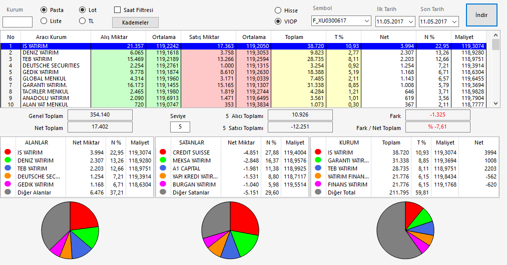Click green swatch next to DENIZ YATIRIM in ALANLAR
This screenshot has height=265, width=507.
[8, 160]
